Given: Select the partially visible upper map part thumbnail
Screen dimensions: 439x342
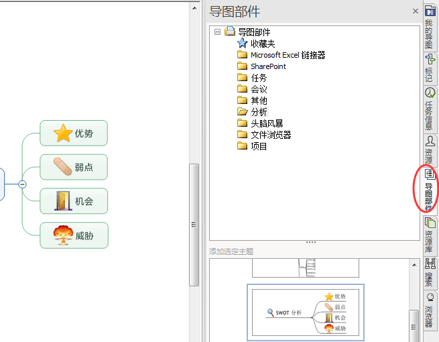Looking at the screenshot, I should click(306, 268).
